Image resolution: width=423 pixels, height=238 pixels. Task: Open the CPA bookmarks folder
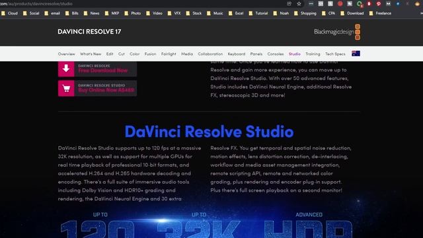point(328,13)
